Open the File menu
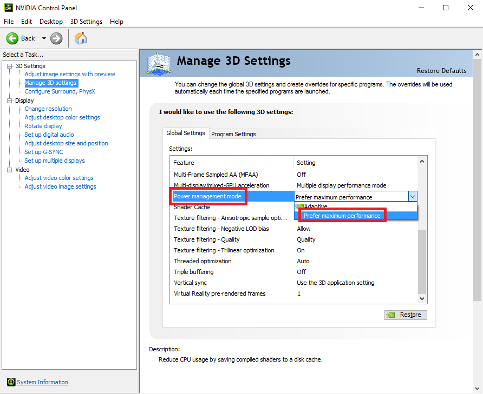Viewport: 483px width, 394px height. coord(9,22)
